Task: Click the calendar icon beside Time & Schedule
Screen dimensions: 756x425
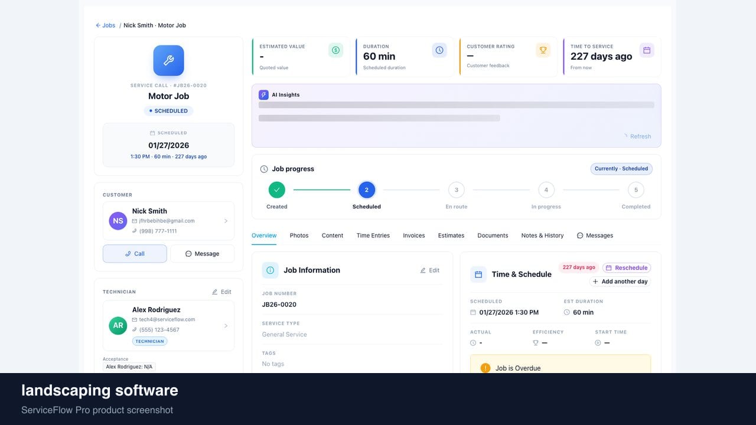Action: point(478,274)
